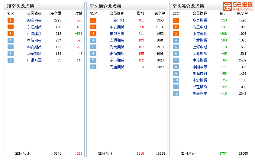This screenshot has width=255, height=161.
Task: Select 长江期货 in the 空头减仓龙虎榜 table
Action: click(200, 87)
